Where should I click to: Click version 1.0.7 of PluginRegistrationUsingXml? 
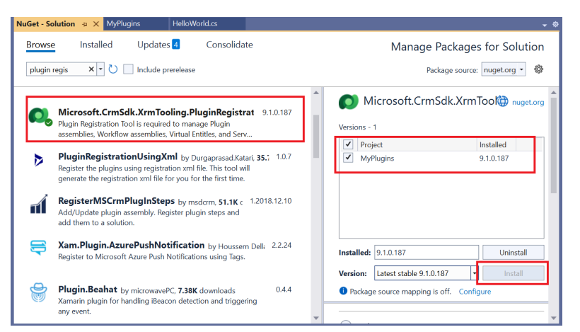(x=284, y=156)
